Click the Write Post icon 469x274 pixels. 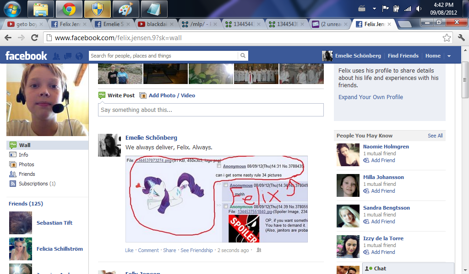coord(102,95)
